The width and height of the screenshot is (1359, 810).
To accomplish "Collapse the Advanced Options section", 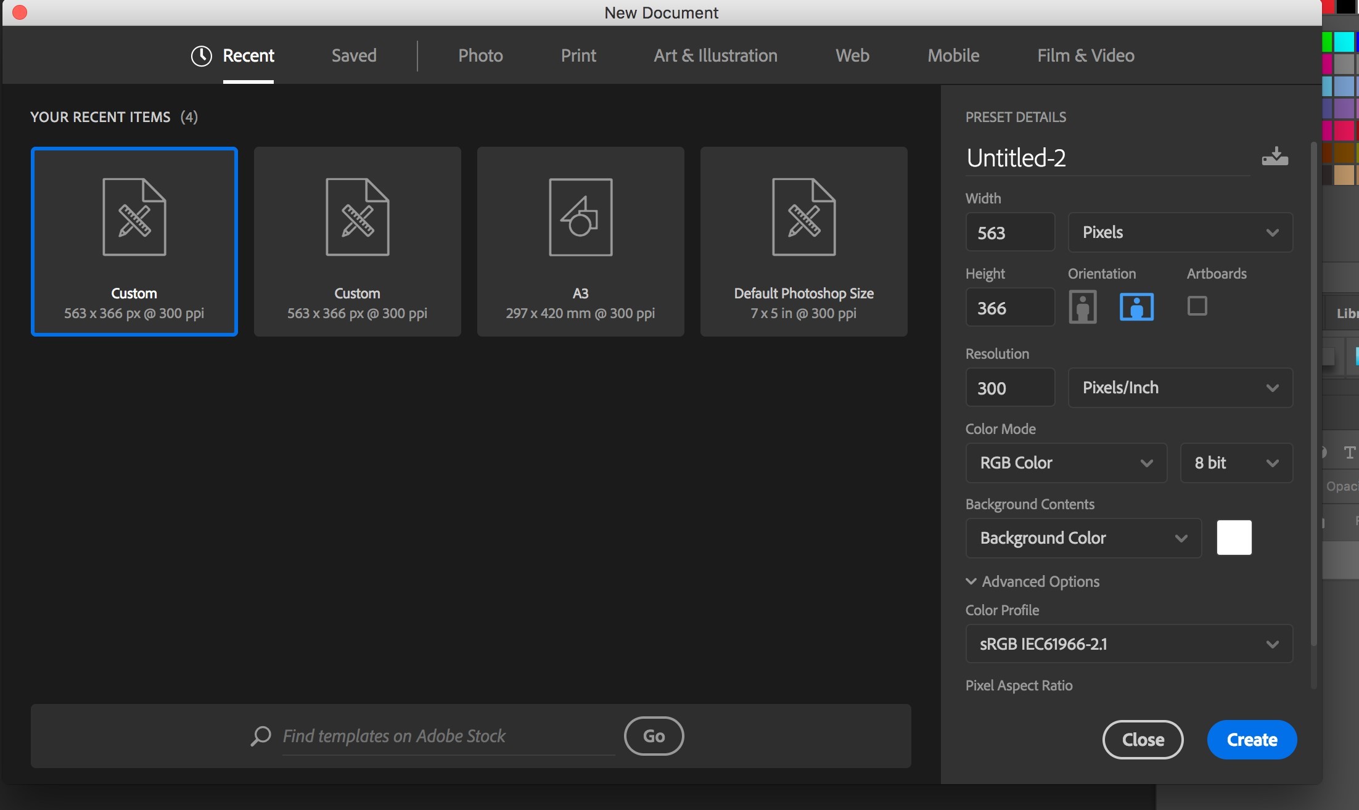I will [971, 581].
